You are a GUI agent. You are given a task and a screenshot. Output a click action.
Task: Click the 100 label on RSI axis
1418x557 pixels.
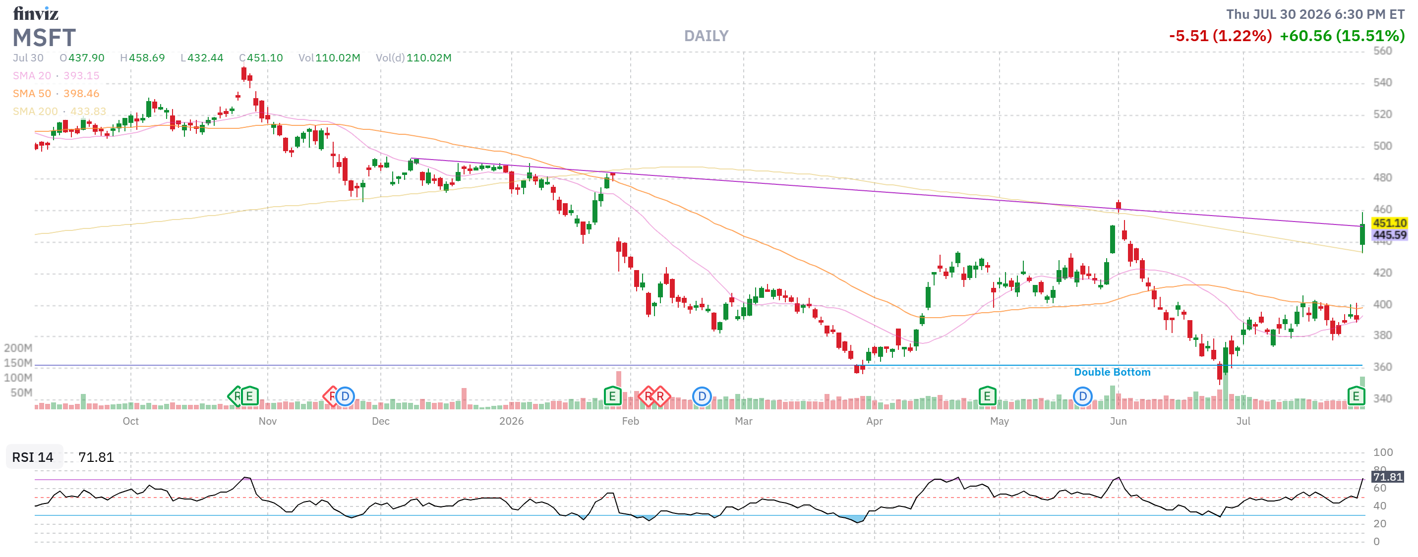click(x=1383, y=452)
